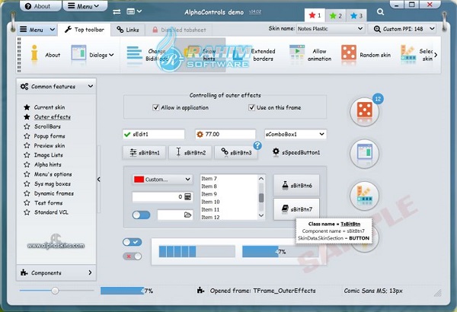Toggle Use on this frame checkbox

pos(252,107)
